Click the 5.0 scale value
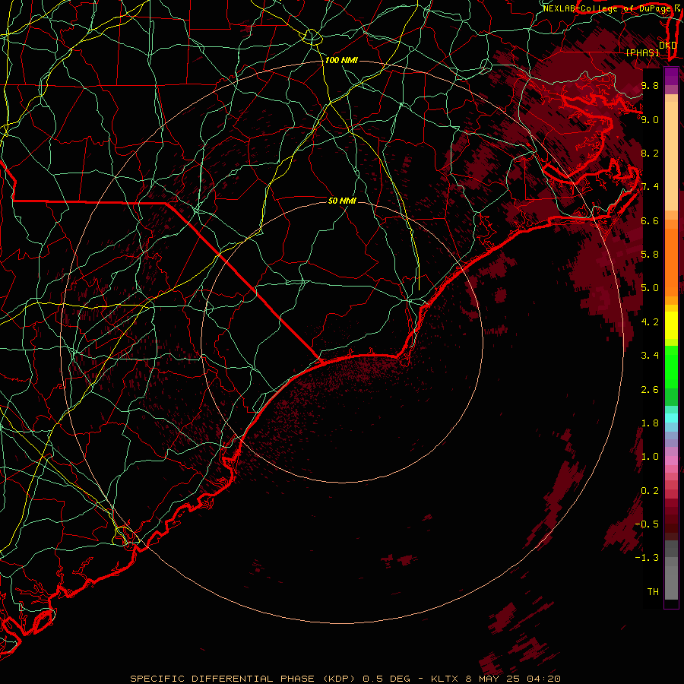This screenshot has height=684, width=684. click(650, 288)
